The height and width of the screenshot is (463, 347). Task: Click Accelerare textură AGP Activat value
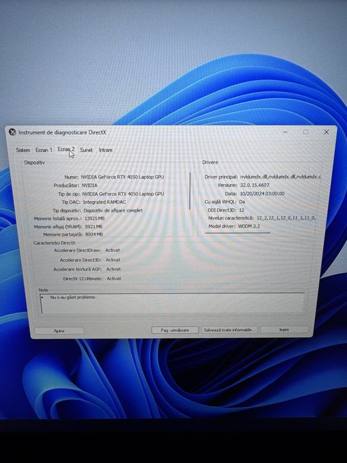tap(114, 269)
